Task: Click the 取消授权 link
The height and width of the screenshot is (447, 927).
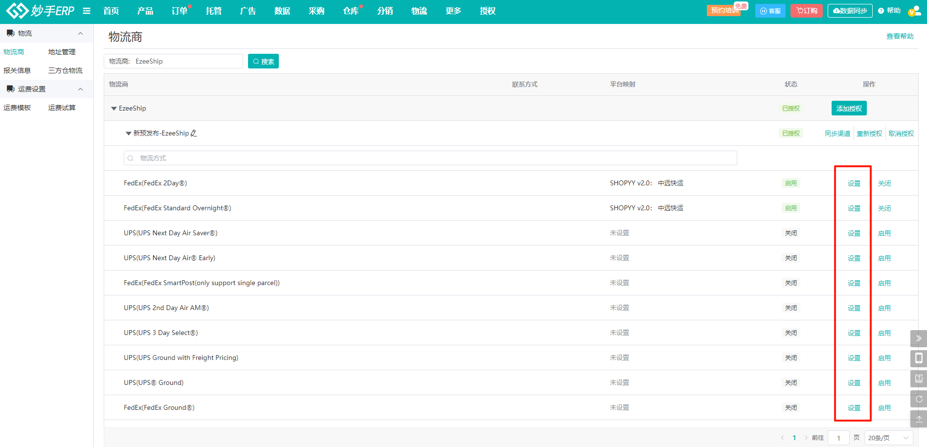Action: [x=901, y=134]
